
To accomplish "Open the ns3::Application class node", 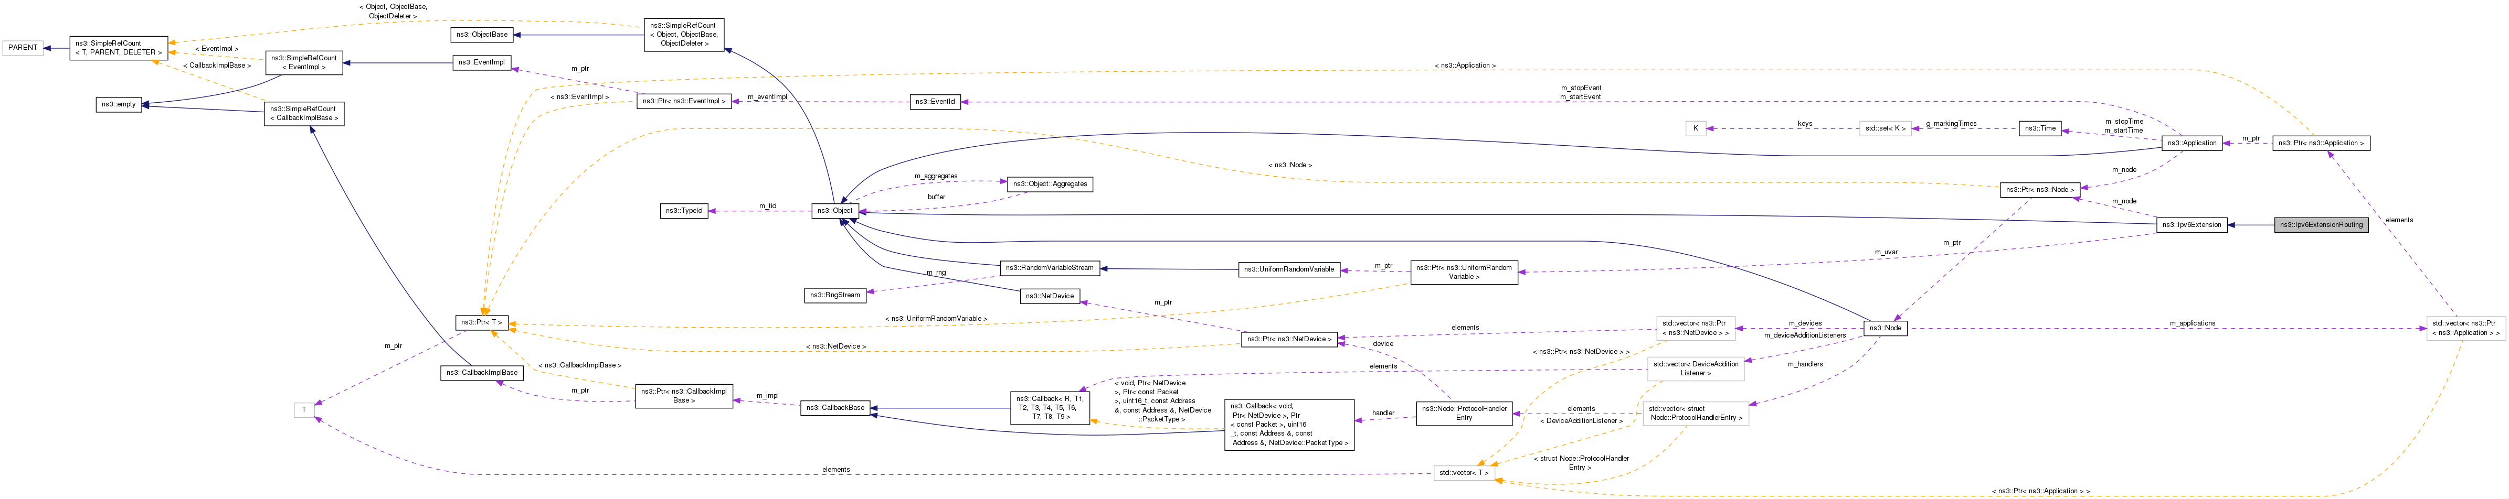I will (x=2192, y=143).
